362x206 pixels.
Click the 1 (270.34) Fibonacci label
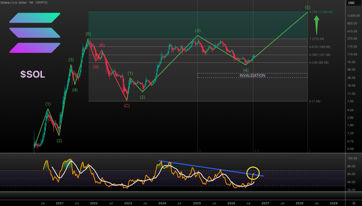(x=317, y=39)
